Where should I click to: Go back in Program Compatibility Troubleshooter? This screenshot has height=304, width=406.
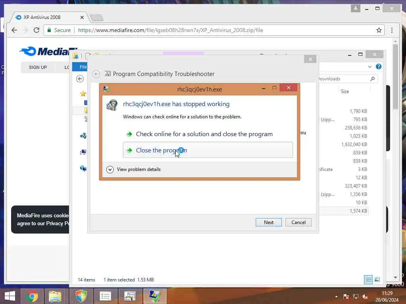tap(96, 74)
